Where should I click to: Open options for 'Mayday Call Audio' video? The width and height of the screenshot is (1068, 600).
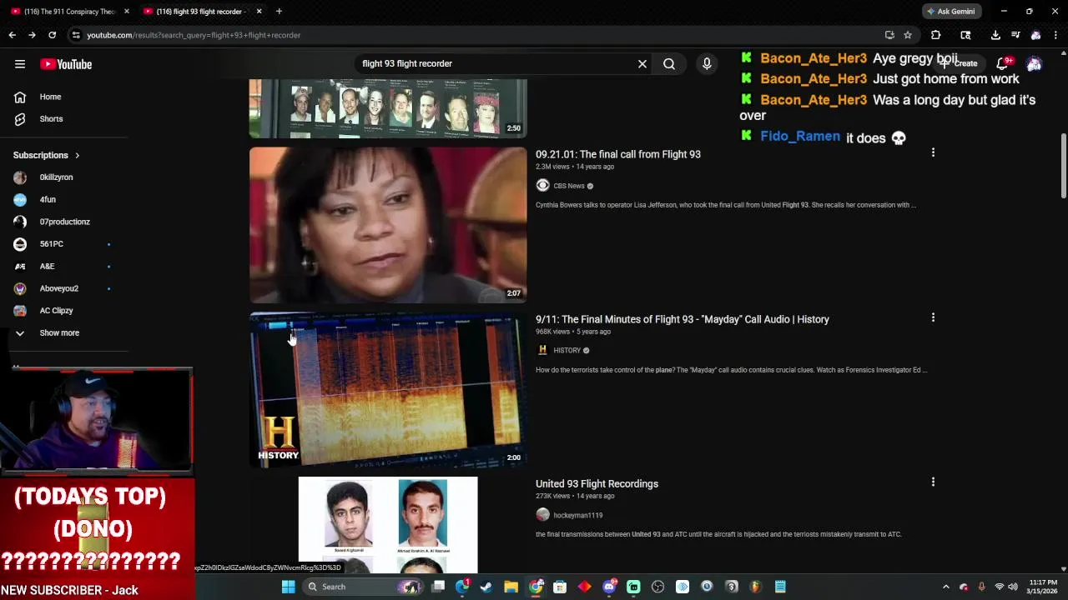[933, 317]
